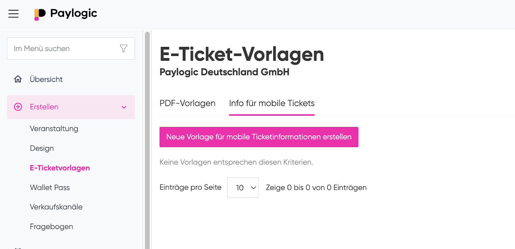
Task: Switch to the PDF-Vorlagen tab
Action: point(187,103)
